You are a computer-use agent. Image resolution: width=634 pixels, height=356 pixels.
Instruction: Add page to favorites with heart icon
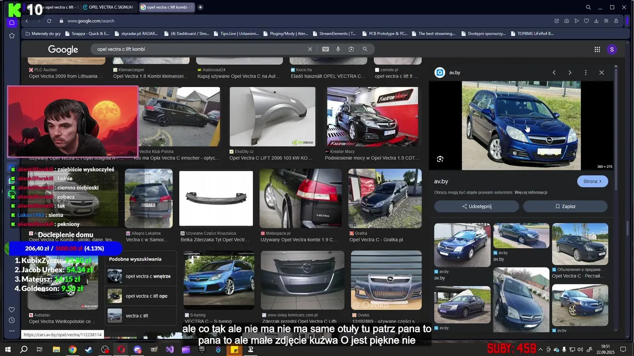(x=586, y=21)
